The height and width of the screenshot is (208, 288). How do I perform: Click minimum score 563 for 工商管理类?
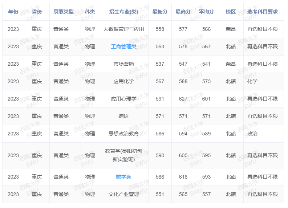point(160,46)
